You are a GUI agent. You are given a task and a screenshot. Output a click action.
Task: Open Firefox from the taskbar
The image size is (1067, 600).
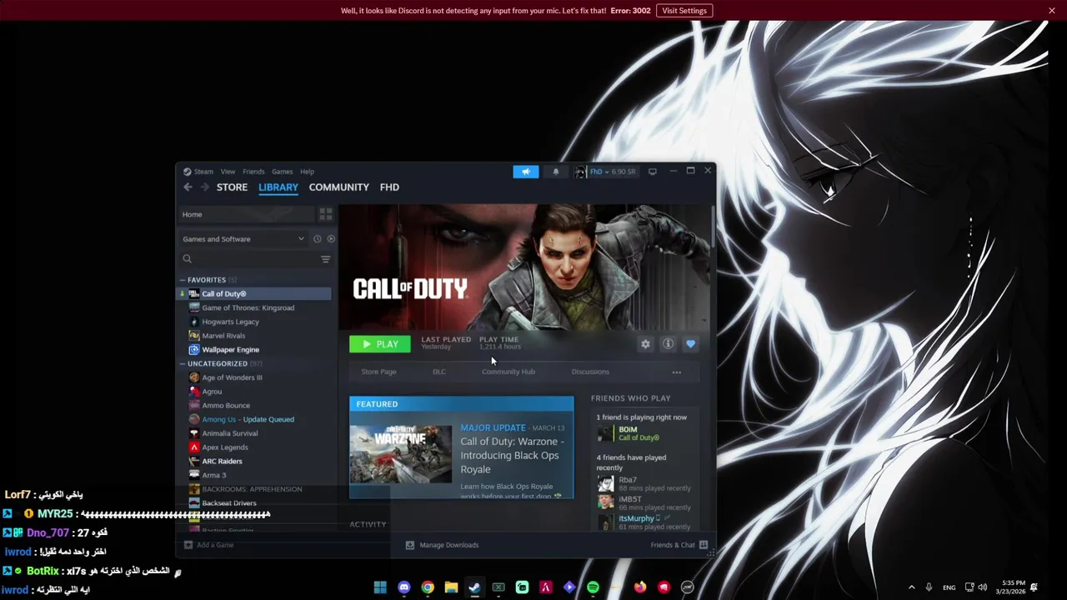click(640, 587)
